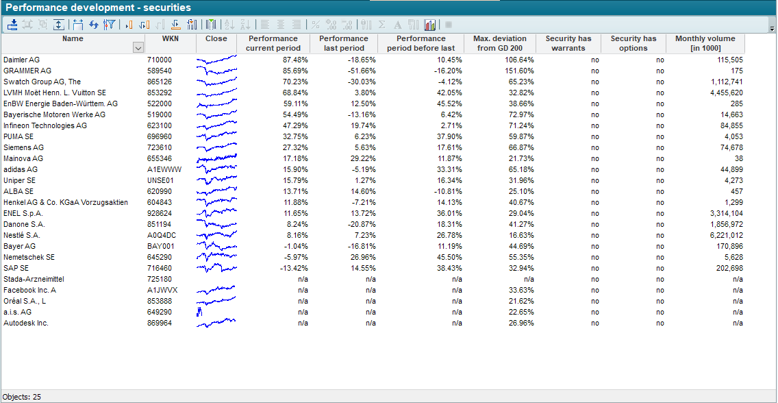Click the percent format icon
Viewport: 778px width, 403px height.
(x=316, y=25)
